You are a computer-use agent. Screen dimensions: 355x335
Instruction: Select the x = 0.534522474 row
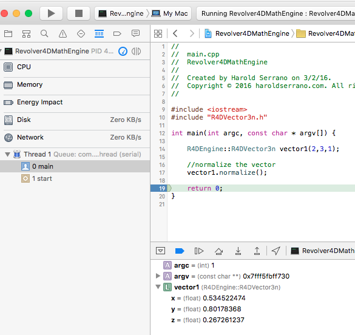pyautogui.click(x=252, y=298)
